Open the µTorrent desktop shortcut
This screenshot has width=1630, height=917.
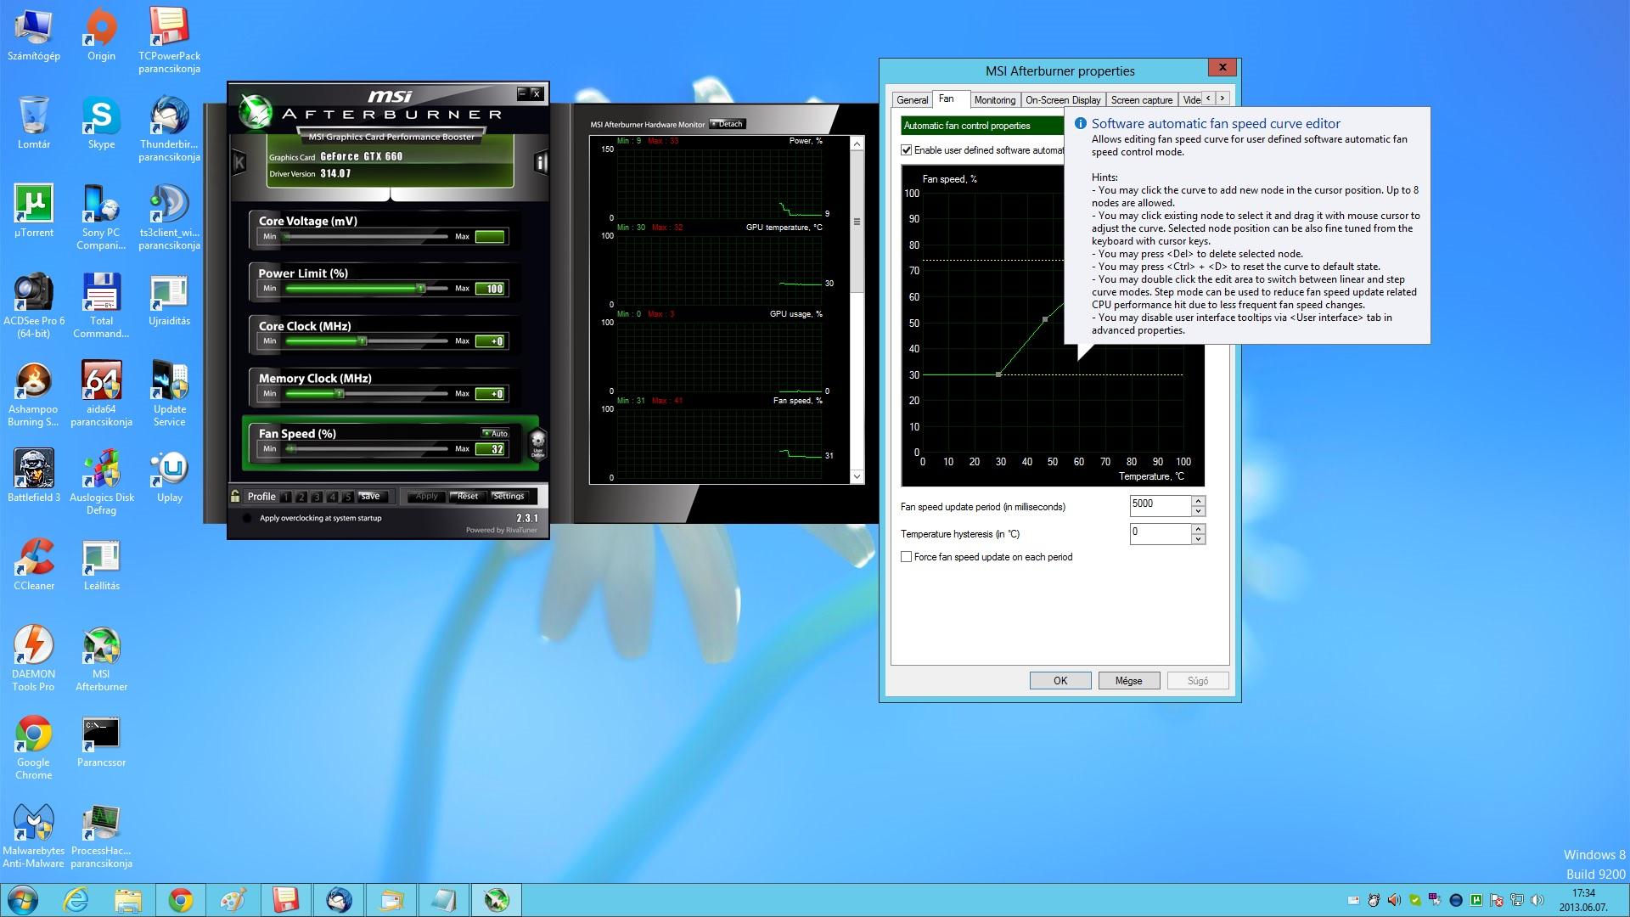(x=34, y=211)
